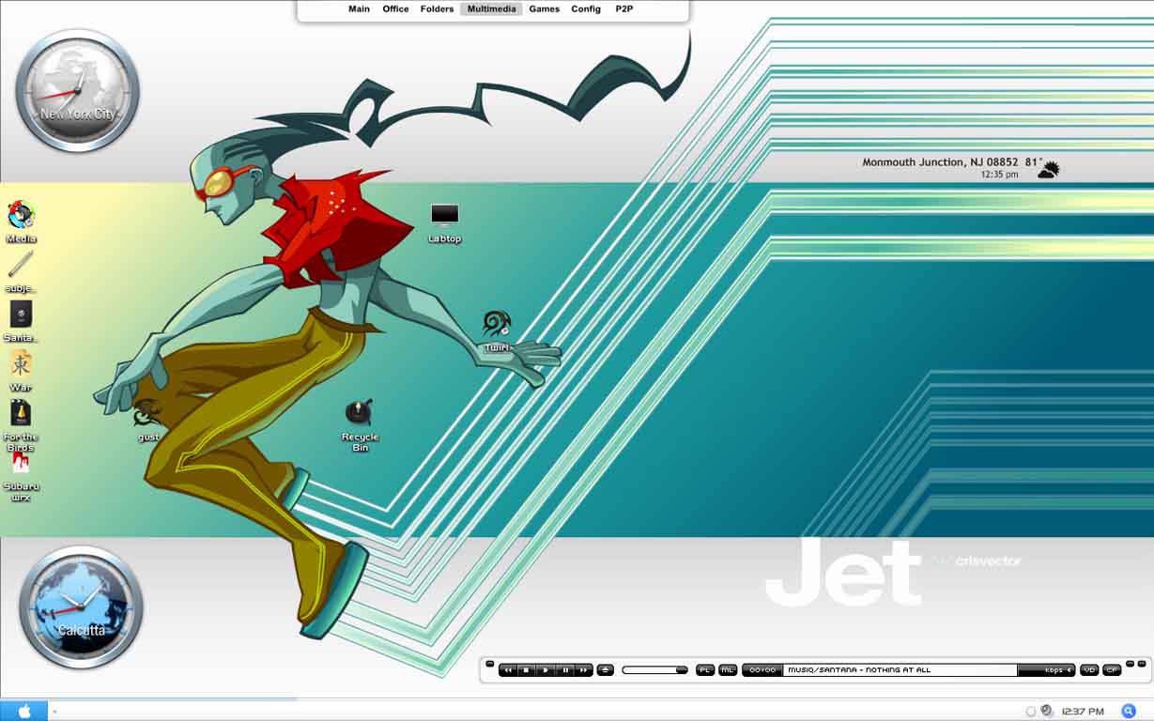Click the 12:37 PM taskbar clock

point(1083,712)
